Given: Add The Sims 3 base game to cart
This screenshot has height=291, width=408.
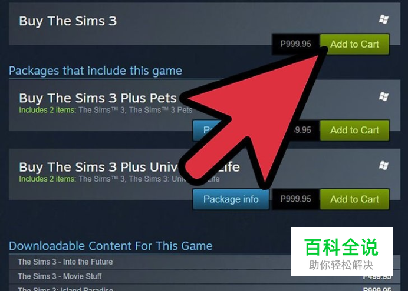Looking at the screenshot, I should pos(354,44).
